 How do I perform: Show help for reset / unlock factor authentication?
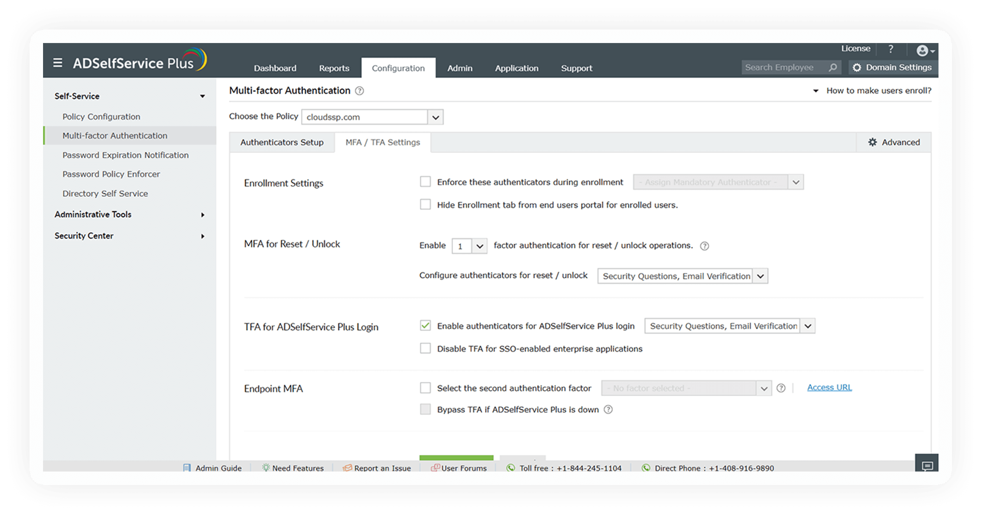(704, 246)
